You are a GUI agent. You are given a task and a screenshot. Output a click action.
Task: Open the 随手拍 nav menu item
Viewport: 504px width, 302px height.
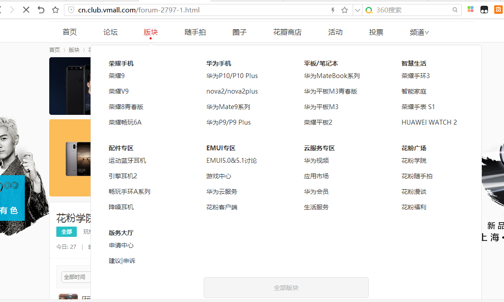point(195,32)
